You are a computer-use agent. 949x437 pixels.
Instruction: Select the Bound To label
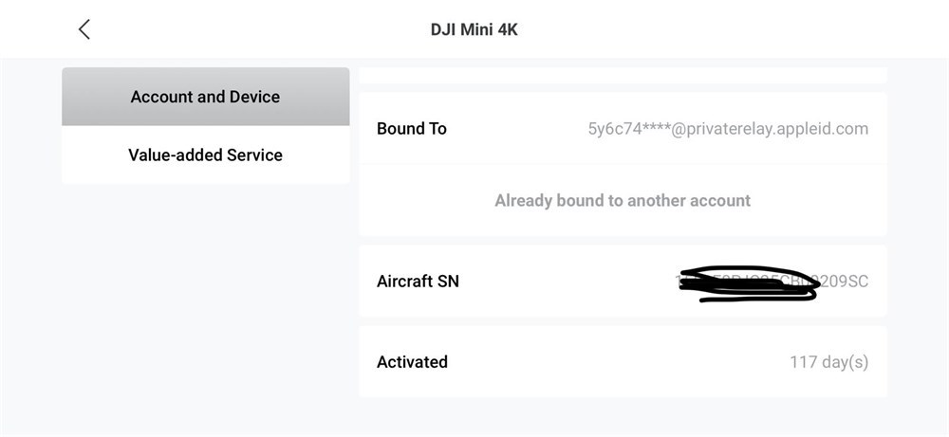(x=412, y=129)
